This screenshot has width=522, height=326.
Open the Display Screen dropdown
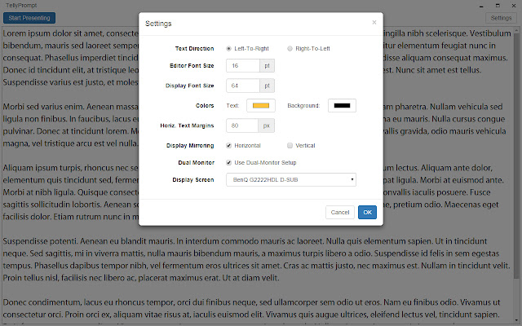point(291,179)
